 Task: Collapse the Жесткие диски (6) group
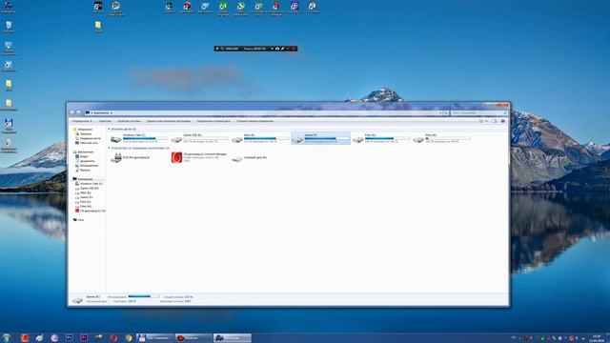point(109,129)
